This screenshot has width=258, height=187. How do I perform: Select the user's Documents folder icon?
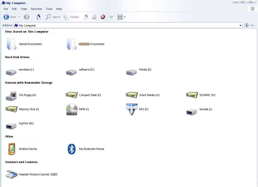pyautogui.click(x=72, y=44)
